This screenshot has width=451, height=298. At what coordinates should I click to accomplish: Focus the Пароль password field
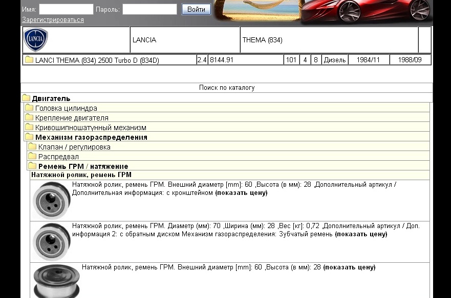tap(149, 9)
